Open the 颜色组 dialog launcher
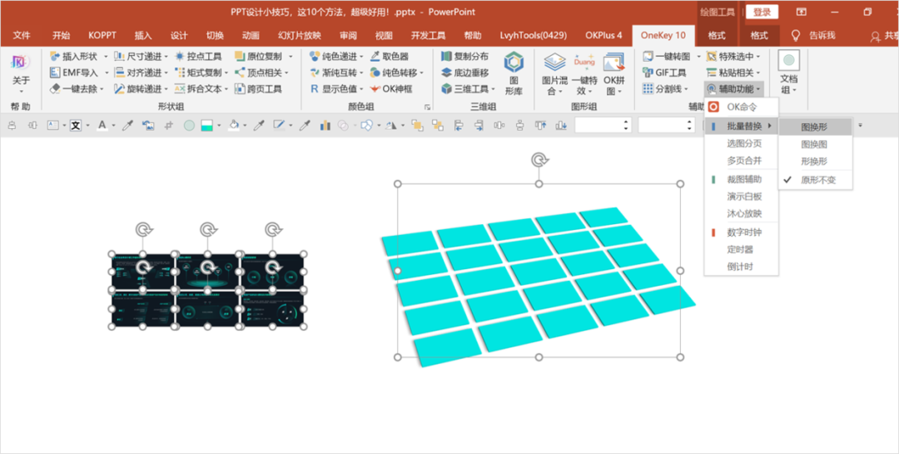Viewport: 899px width, 454px height. pyautogui.click(x=427, y=107)
